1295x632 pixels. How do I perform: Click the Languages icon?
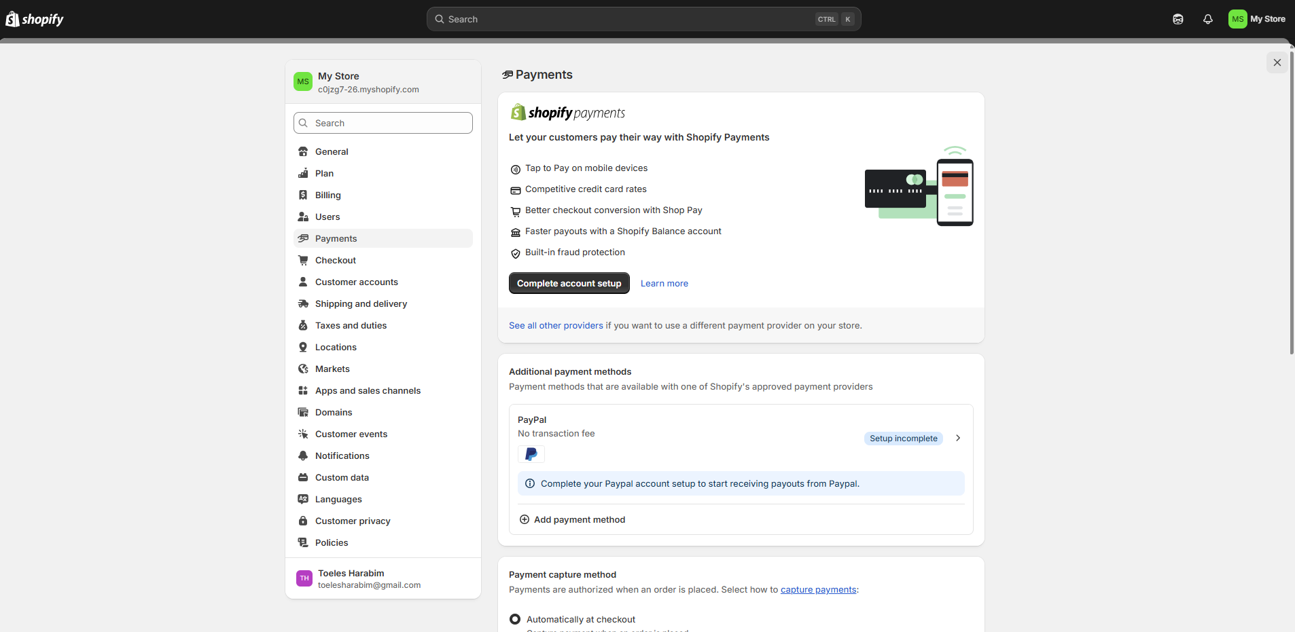[303, 499]
